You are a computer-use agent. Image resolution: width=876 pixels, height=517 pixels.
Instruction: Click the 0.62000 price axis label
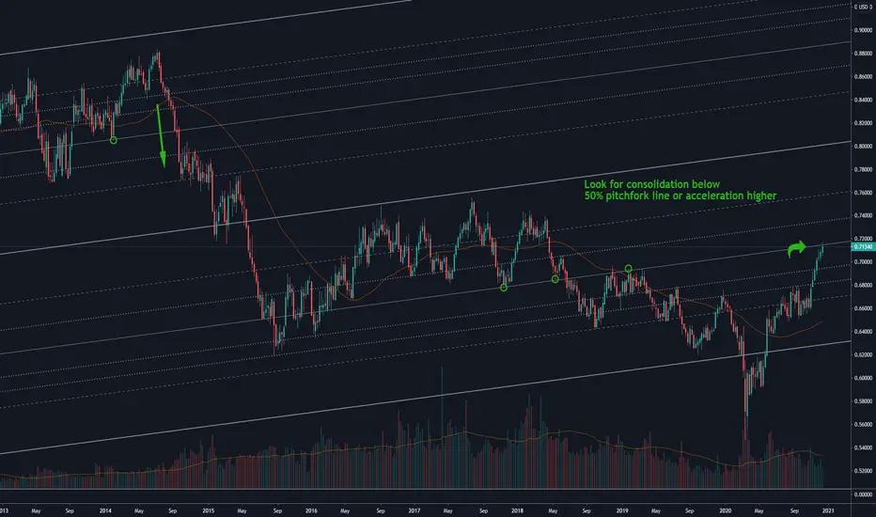click(x=863, y=355)
